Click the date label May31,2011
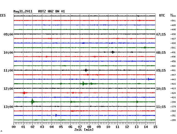The image size is (177, 134). (x=23, y=11)
